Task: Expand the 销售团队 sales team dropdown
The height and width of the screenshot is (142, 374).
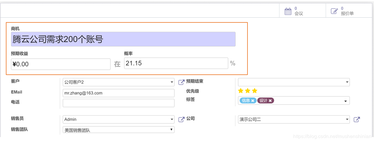Action: [172, 130]
